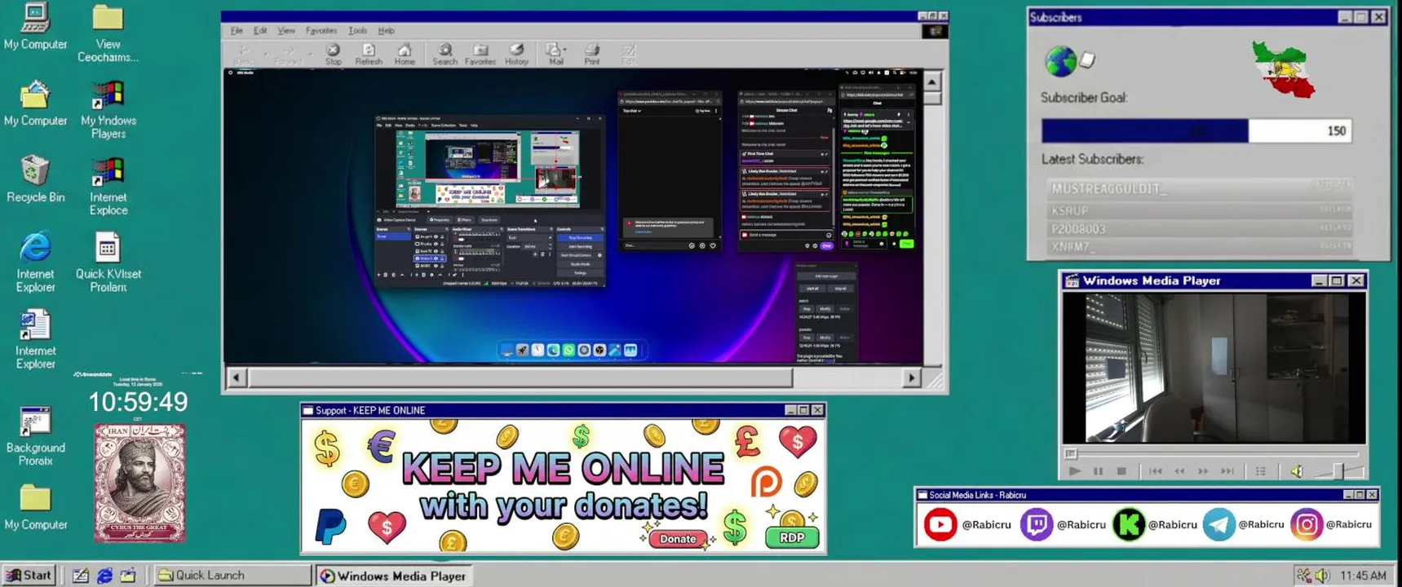This screenshot has width=1402, height=587.
Task: Open the Tools menu in the browser
Action: pyautogui.click(x=358, y=31)
